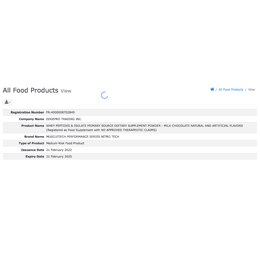Open the All Food Products breadcrumb link

[x=231, y=90]
